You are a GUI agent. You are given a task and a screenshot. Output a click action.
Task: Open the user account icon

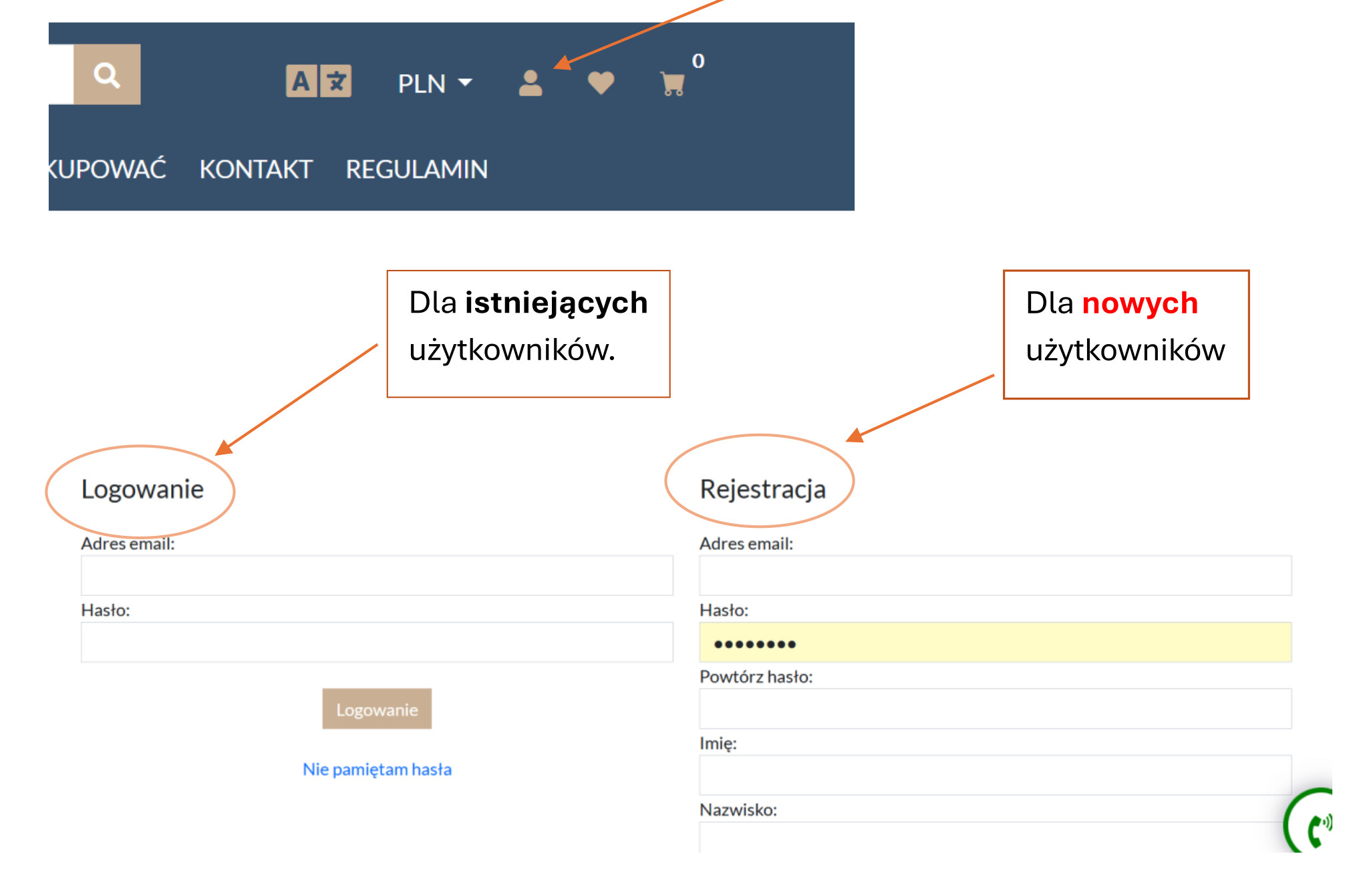[x=531, y=84]
